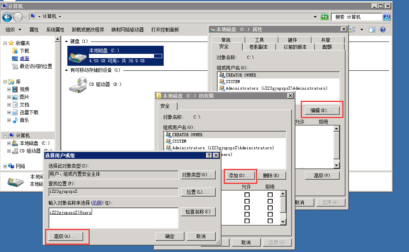The width and height of the screenshot is (409, 252).
Task: Open the 工具 tab in properties
Action: (259, 40)
